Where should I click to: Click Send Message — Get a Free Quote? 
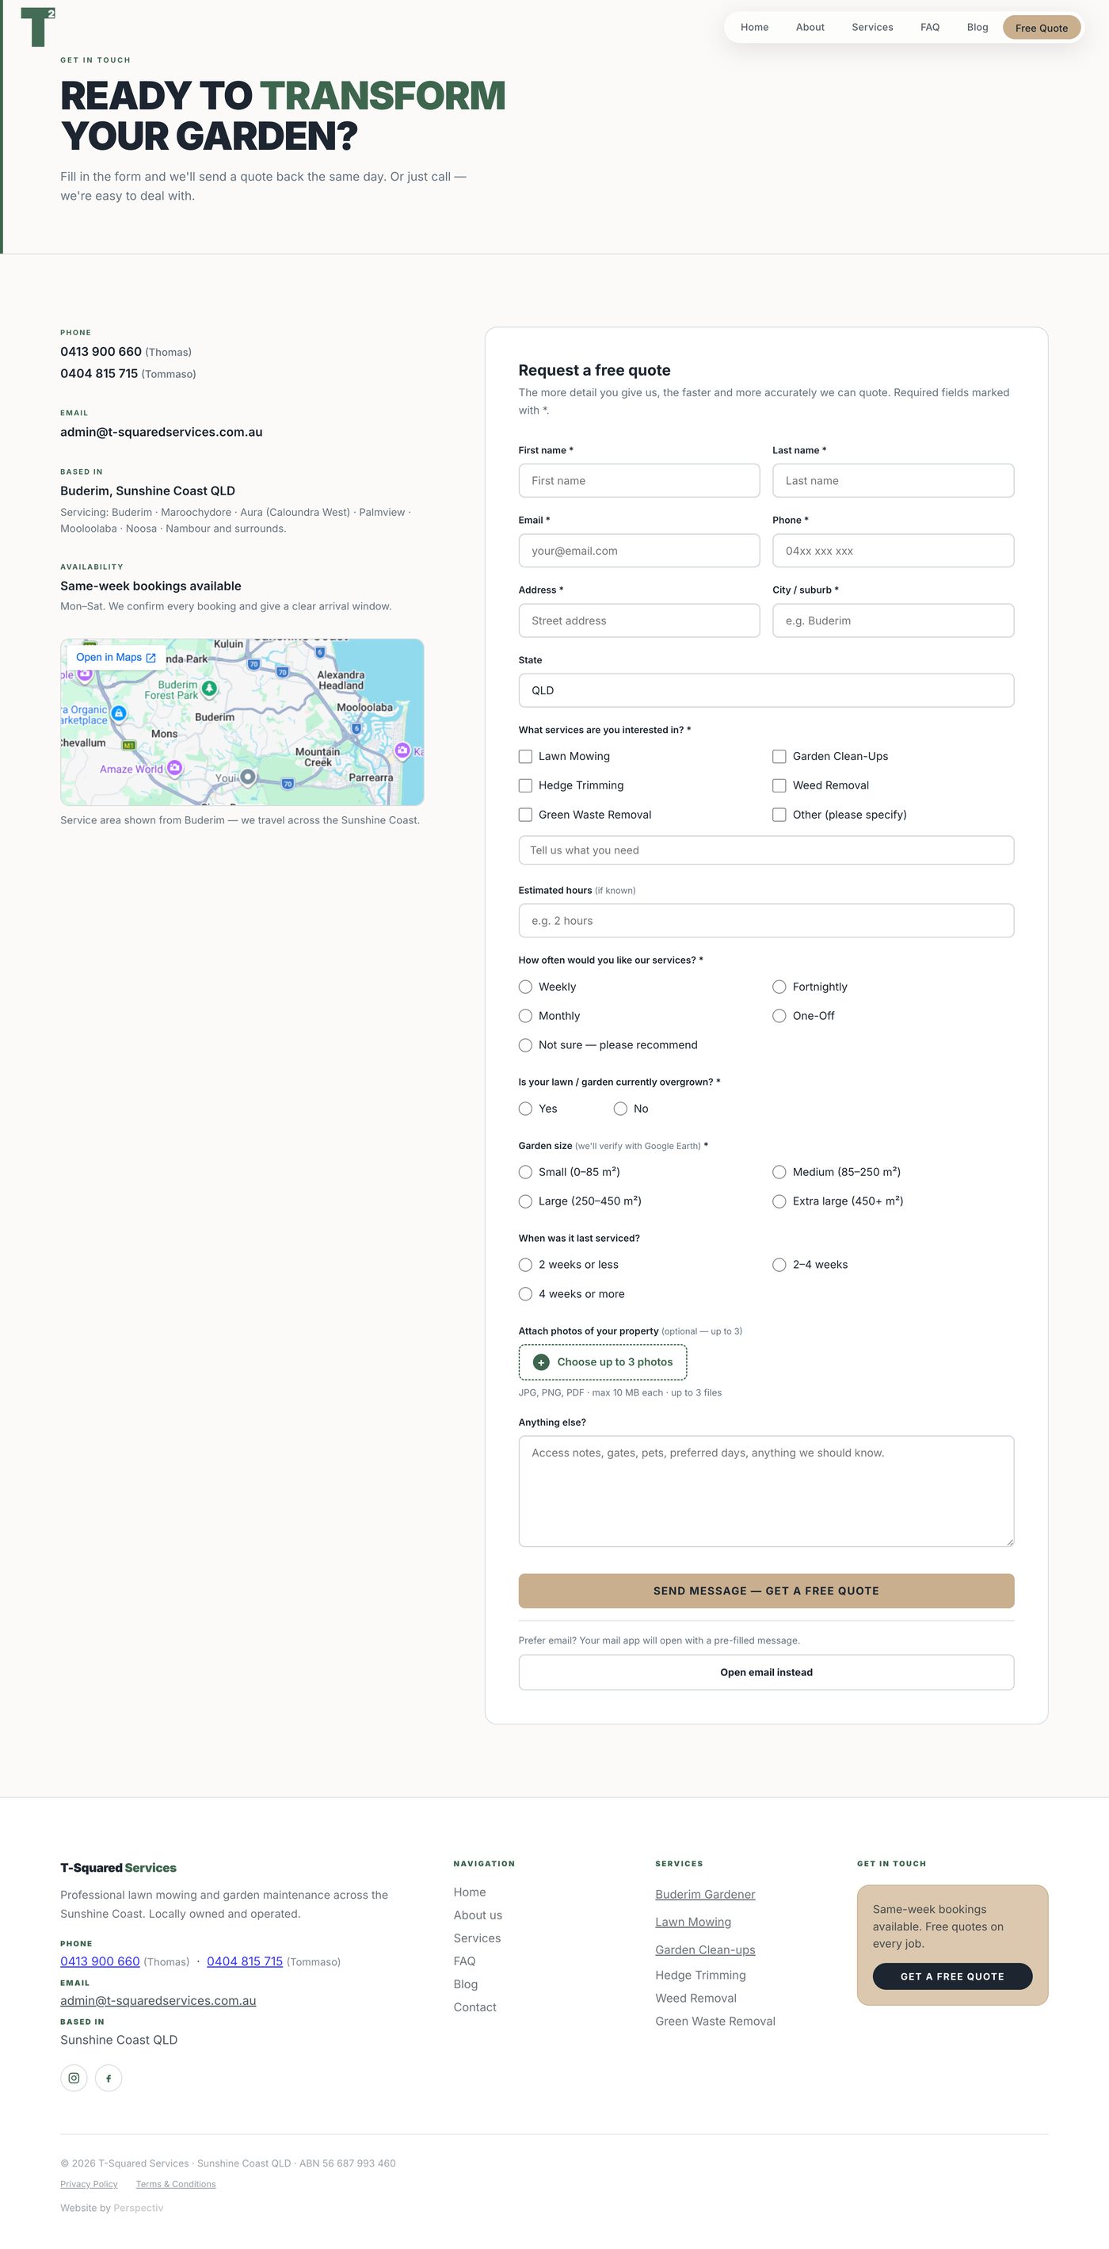tap(766, 1590)
